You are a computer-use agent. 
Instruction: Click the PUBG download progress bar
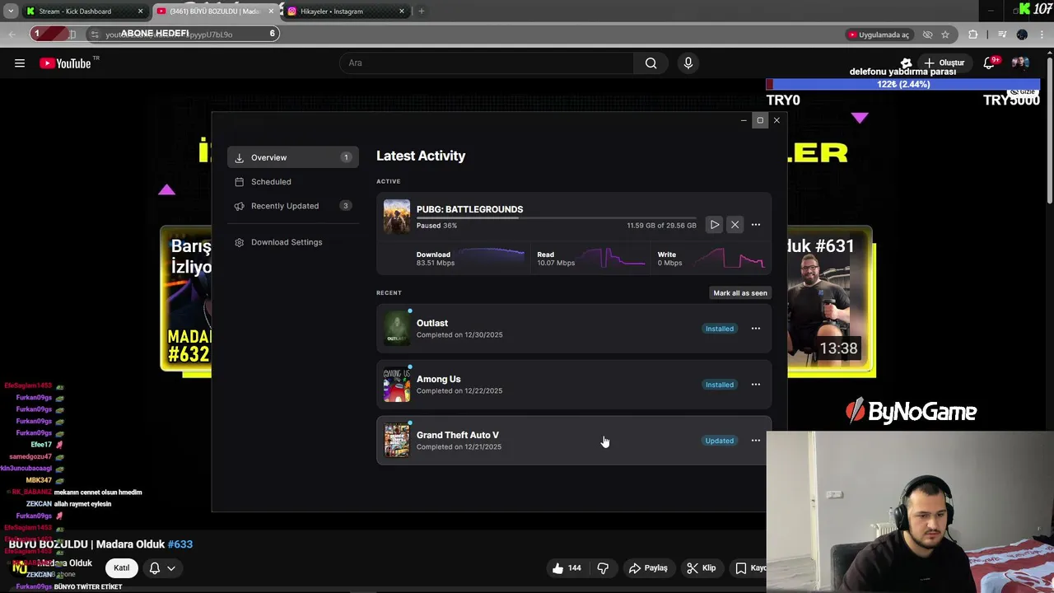click(556, 218)
